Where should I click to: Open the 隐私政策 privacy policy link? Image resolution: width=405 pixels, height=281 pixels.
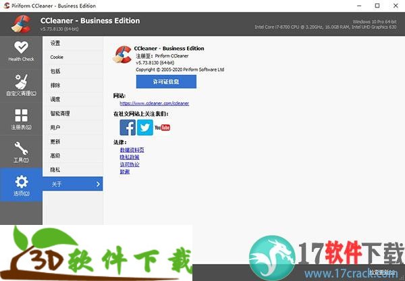130,157
